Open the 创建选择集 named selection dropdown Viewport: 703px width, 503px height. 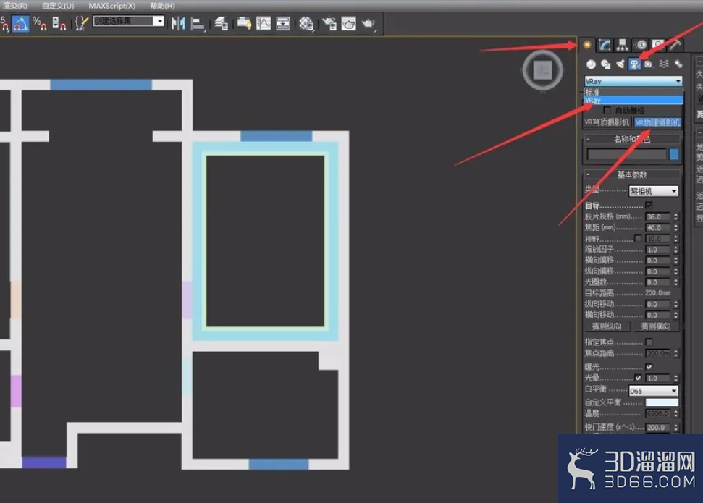128,21
